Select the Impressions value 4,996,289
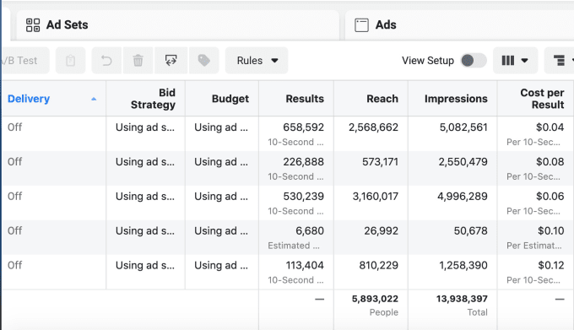This screenshot has height=330, width=574. 463,197
